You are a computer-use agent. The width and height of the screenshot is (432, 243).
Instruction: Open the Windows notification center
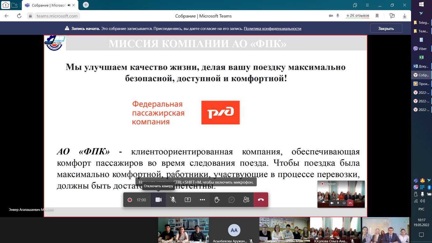[x=421, y=235]
